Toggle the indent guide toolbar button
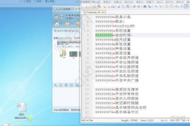Viewport: 190px width, 126px height. [x=186, y=6]
